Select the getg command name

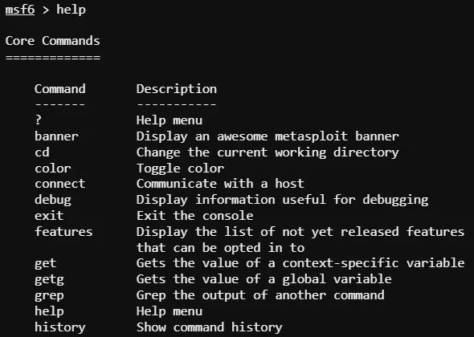point(49,279)
